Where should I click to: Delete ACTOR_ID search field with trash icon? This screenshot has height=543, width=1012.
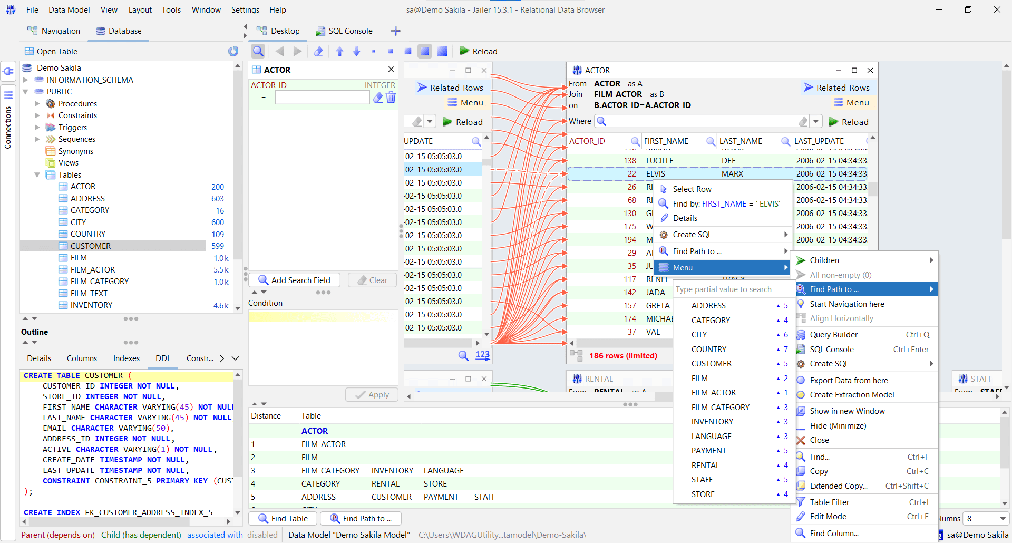[391, 98]
